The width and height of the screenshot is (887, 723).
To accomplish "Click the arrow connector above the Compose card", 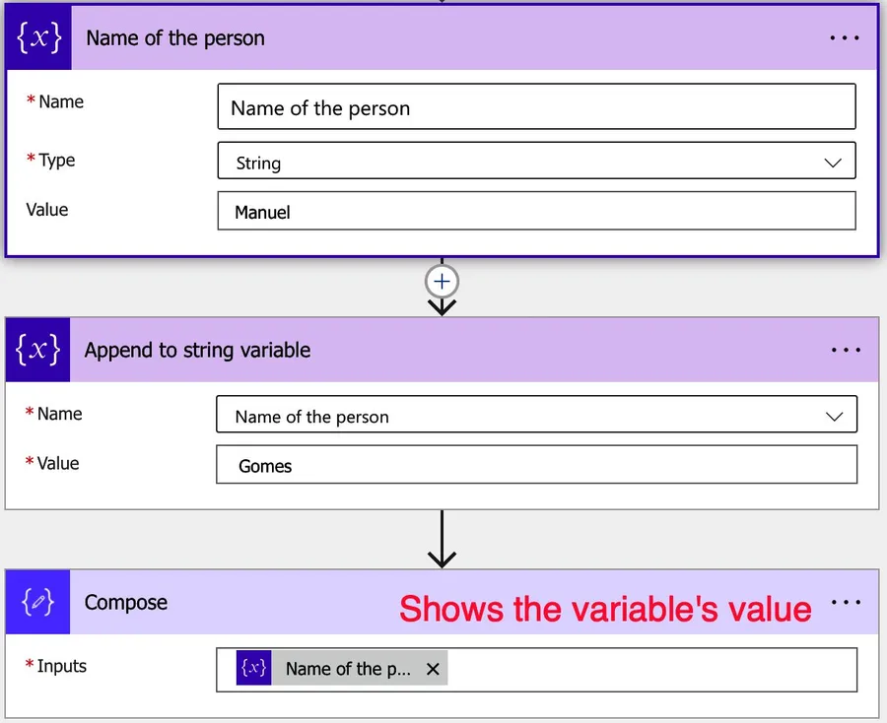I will [x=442, y=540].
